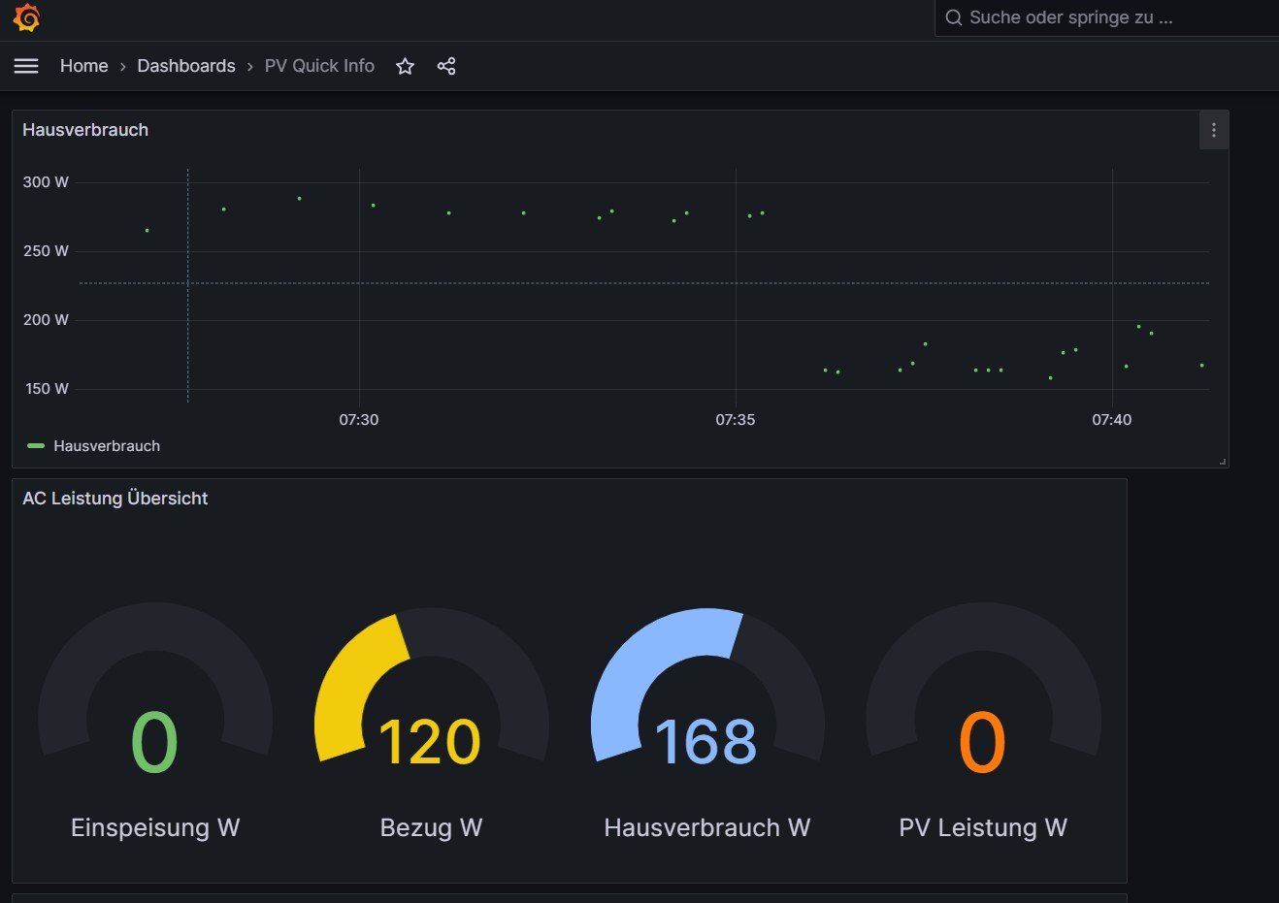Click the 07:35 time axis label

click(x=735, y=420)
